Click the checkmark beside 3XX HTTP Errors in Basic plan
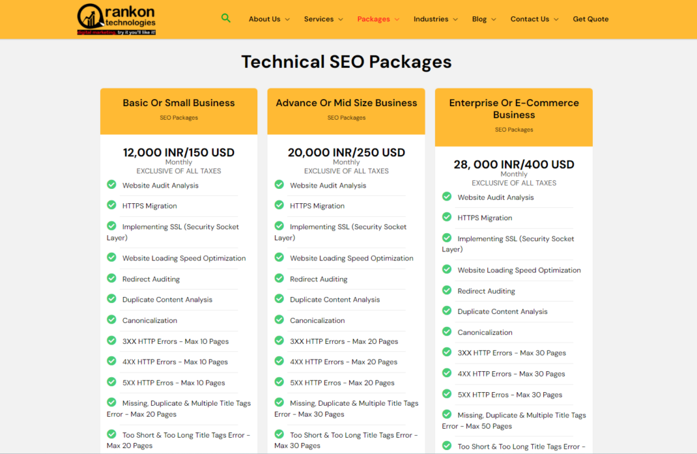697x454 pixels. (x=111, y=340)
